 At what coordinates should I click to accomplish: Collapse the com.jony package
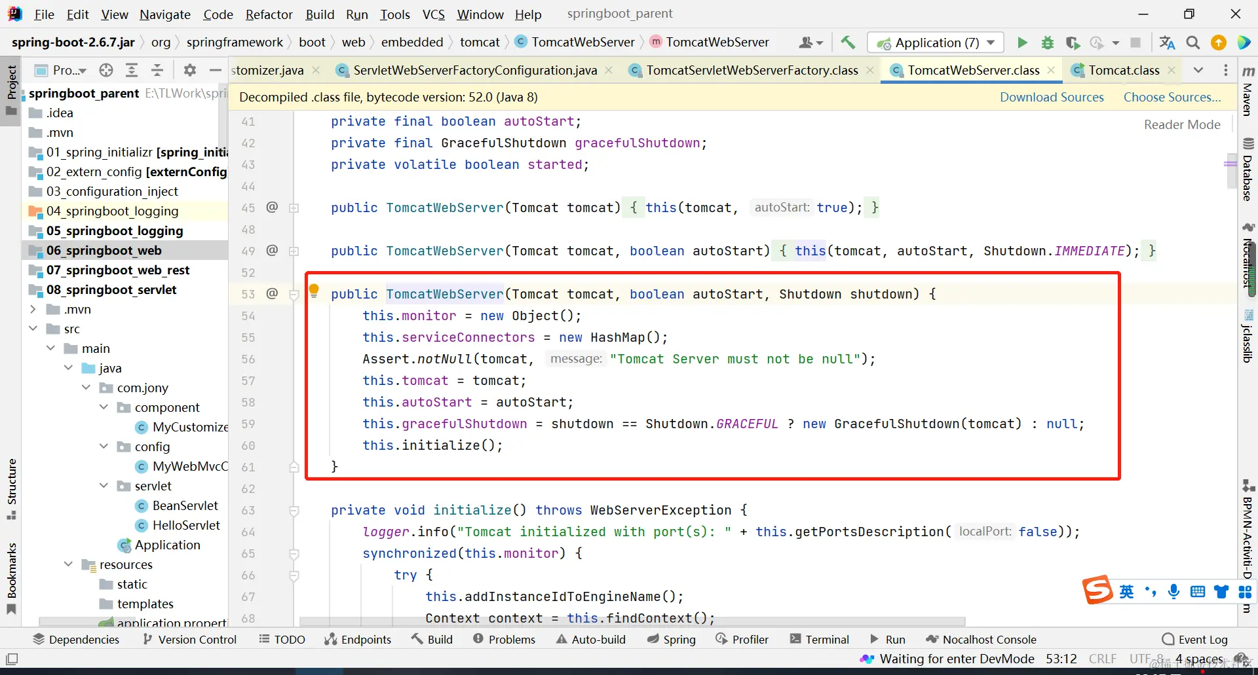(x=86, y=388)
